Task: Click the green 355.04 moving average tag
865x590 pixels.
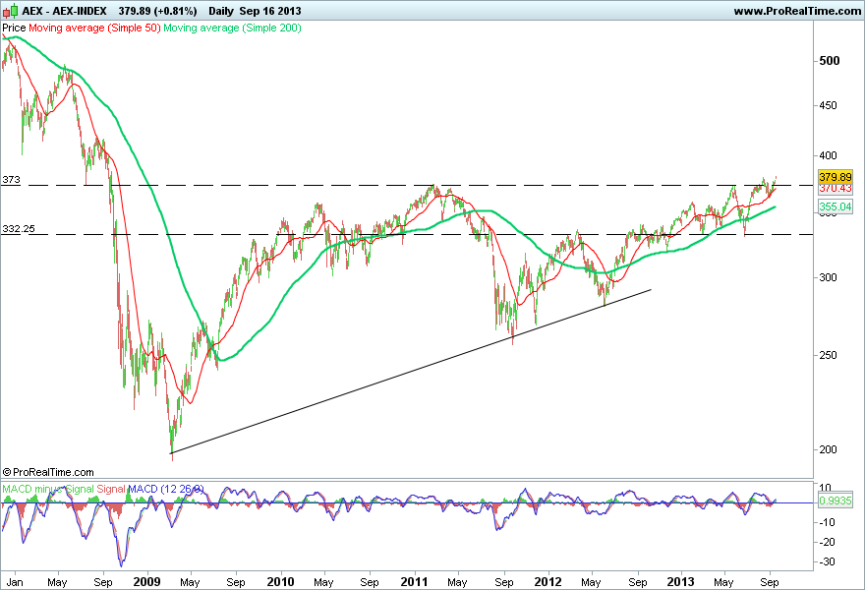Action: (836, 206)
